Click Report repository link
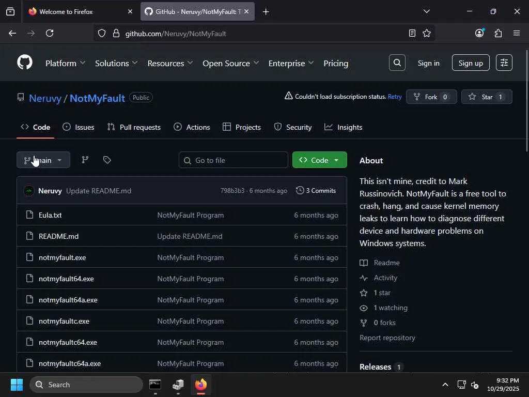This screenshot has height=397, width=529. point(387,338)
